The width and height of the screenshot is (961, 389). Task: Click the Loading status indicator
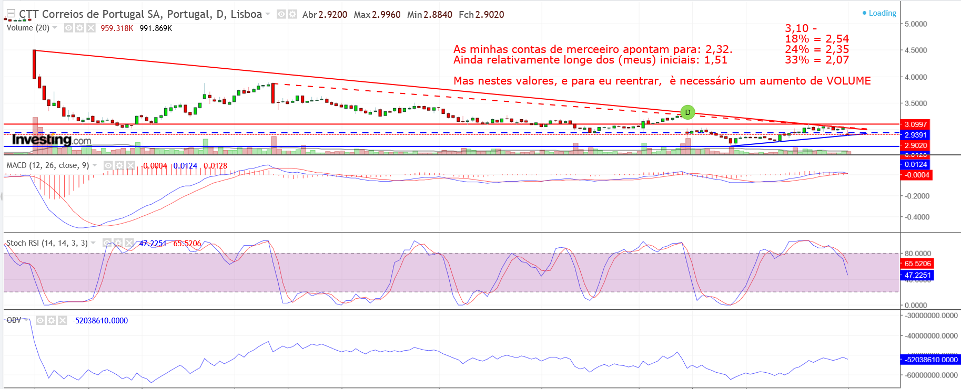point(879,13)
